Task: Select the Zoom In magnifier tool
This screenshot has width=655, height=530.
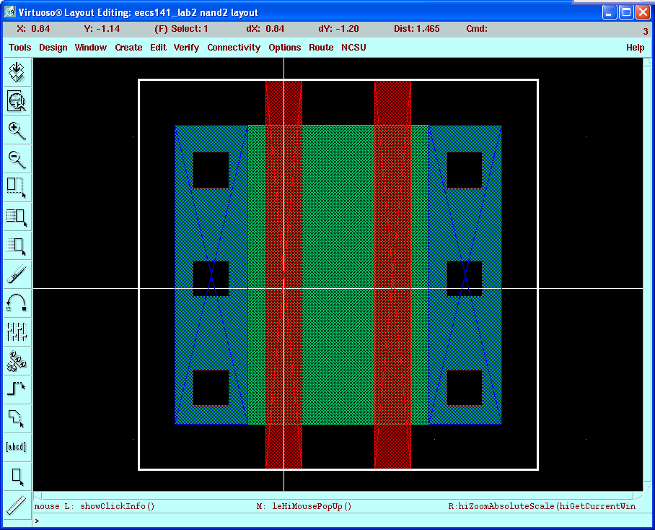Action: [17, 130]
